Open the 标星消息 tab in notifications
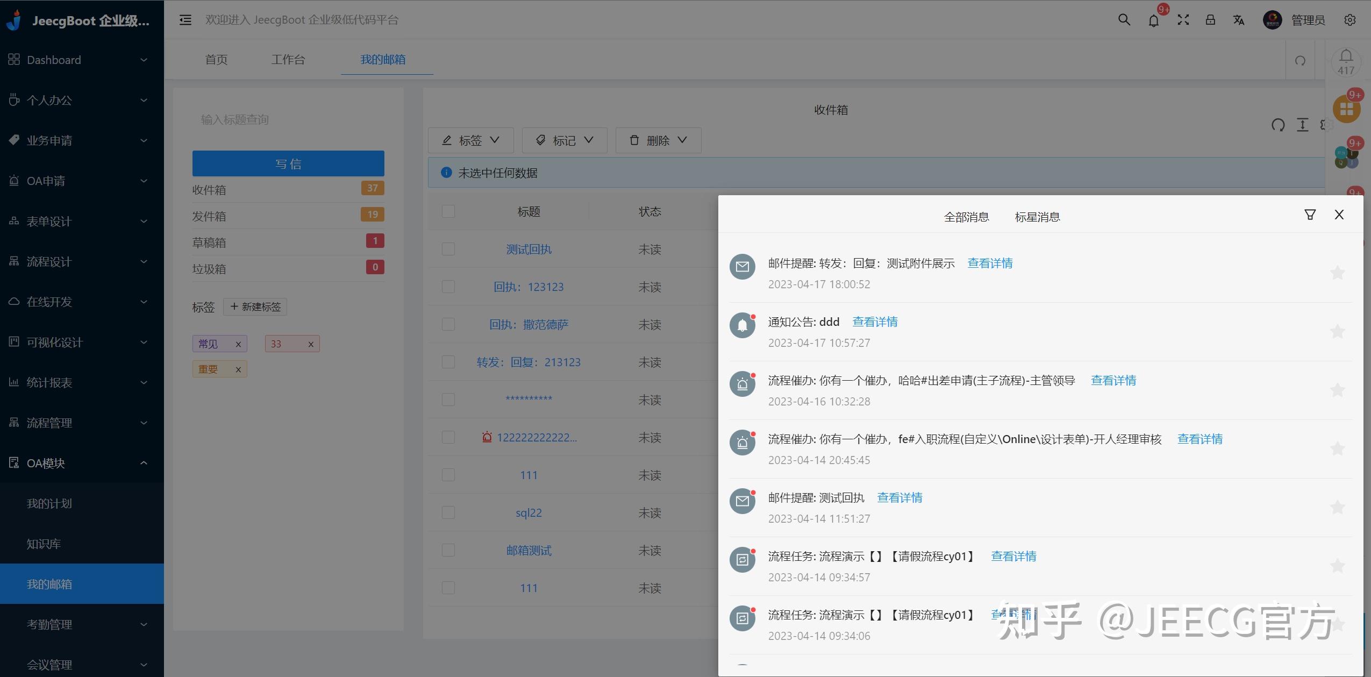This screenshot has width=1371, height=677. click(1037, 216)
